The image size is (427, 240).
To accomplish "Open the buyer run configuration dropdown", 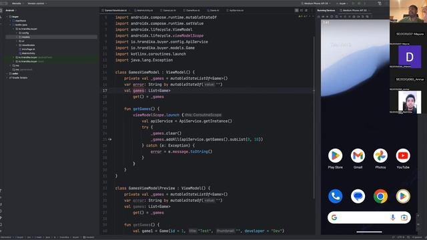I will (342, 3).
